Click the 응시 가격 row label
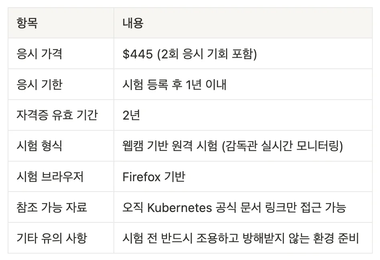380x260 pixels. click(x=40, y=54)
